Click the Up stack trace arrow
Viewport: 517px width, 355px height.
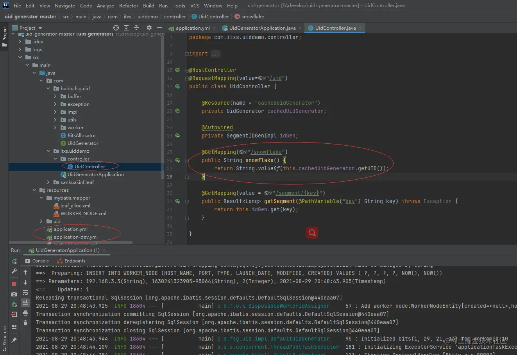[x=25, y=272]
